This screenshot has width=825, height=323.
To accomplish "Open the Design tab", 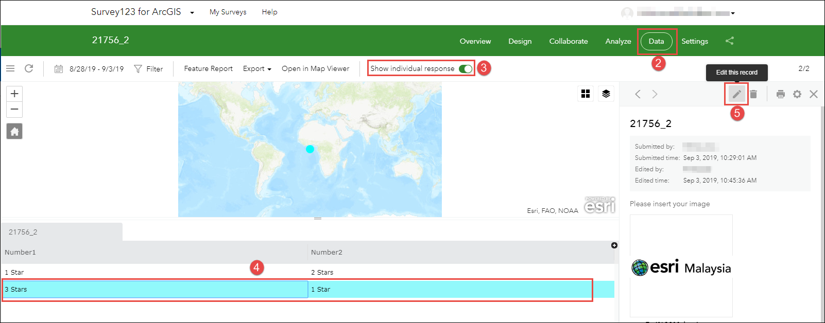I will [x=520, y=41].
